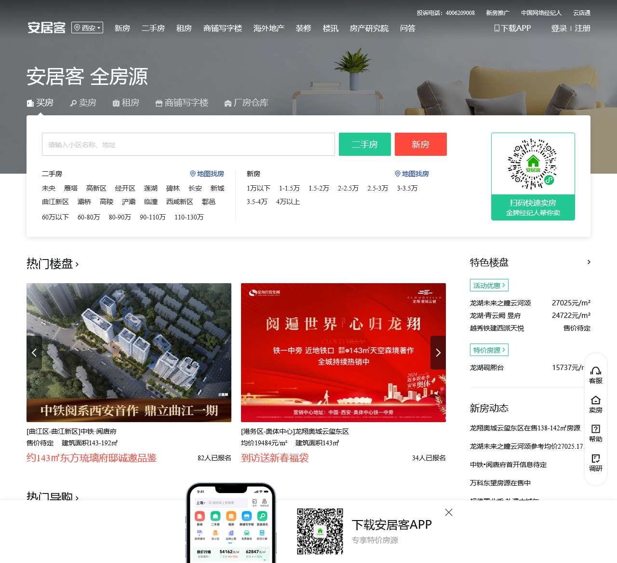
Task: Click the 下载APP phone icon link
Action: point(512,28)
